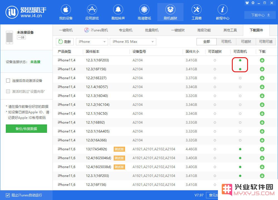Download firmware 12.3.1(16F203) for iPhone11,6
The width and height of the screenshot is (278, 200).
[x=262, y=176]
